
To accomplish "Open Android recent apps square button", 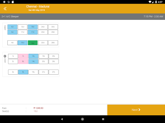I will click(103, 119).
